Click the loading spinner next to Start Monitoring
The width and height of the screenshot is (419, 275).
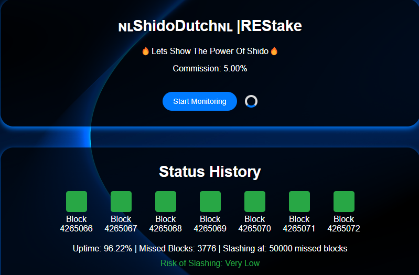click(x=251, y=101)
